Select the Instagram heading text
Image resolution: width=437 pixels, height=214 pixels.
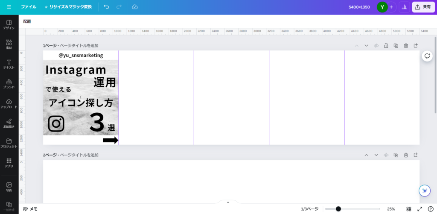tap(76, 70)
